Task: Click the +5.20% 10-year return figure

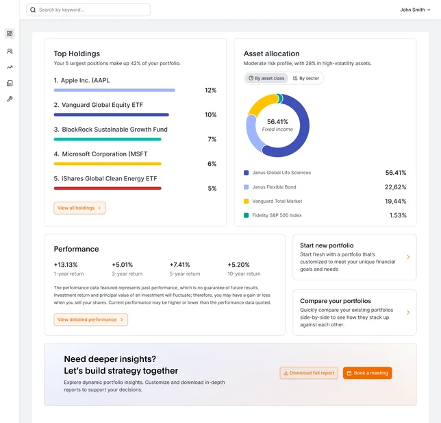Action: click(238, 265)
